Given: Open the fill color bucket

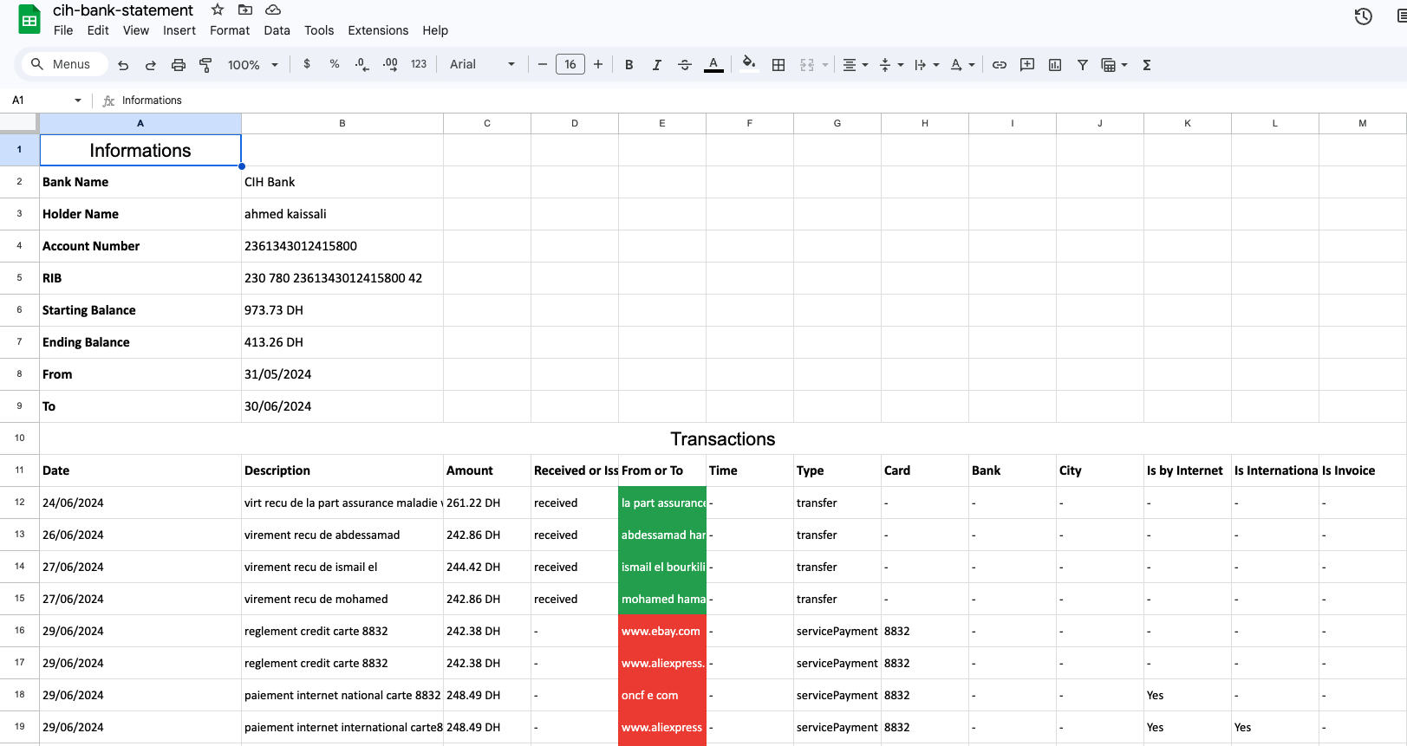Looking at the screenshot, I should coord(750,63).
